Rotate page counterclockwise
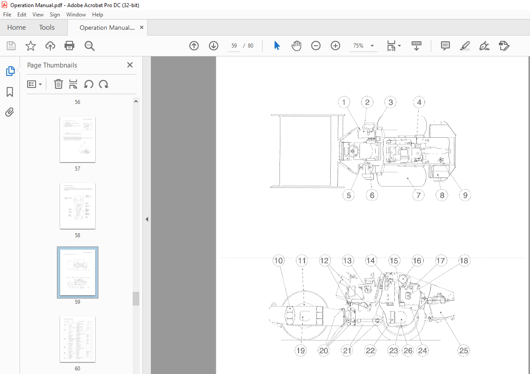The height and width of the screenshot is (374, 530). point(89,84)
